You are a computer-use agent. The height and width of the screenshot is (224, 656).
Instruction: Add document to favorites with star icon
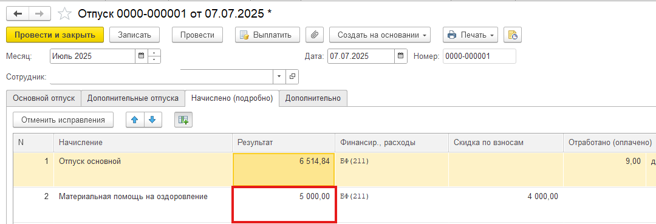pos(64,14)
